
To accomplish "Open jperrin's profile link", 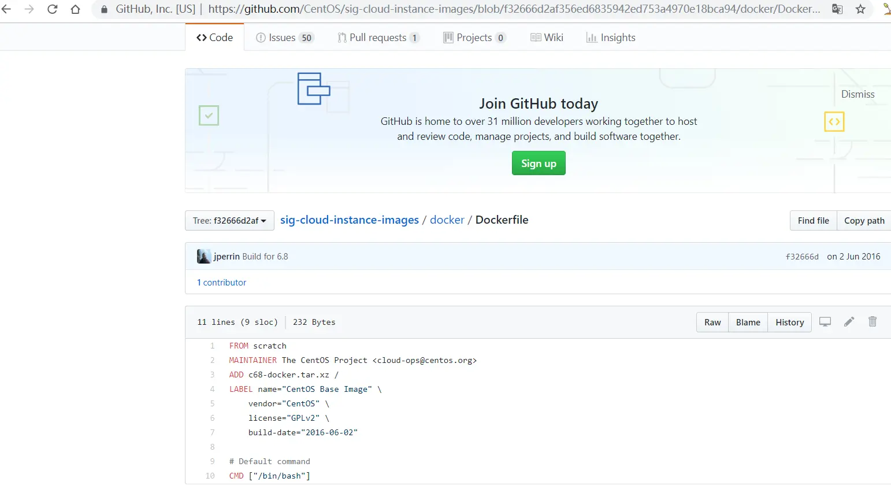I will point(227,257).
